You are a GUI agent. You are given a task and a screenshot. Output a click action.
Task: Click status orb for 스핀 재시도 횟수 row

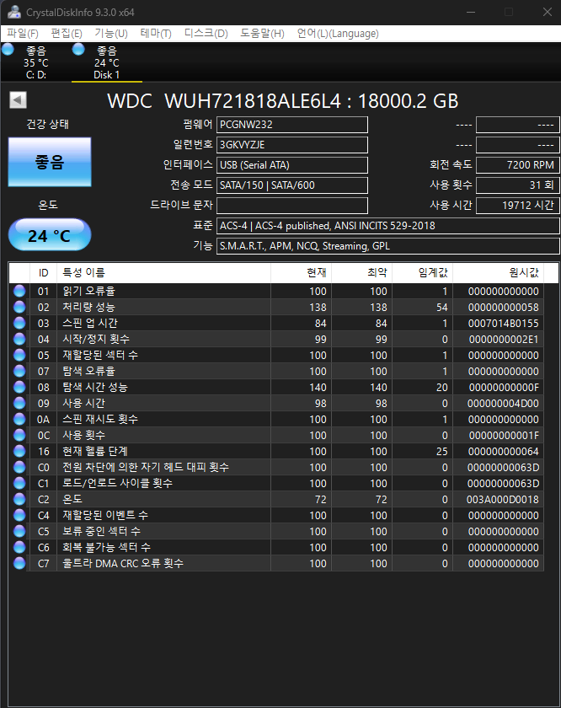[19, 420]
